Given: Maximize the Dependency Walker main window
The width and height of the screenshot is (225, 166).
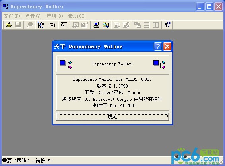Looking at the screenshot, I should pyautogui.click(x=209, y=7).
